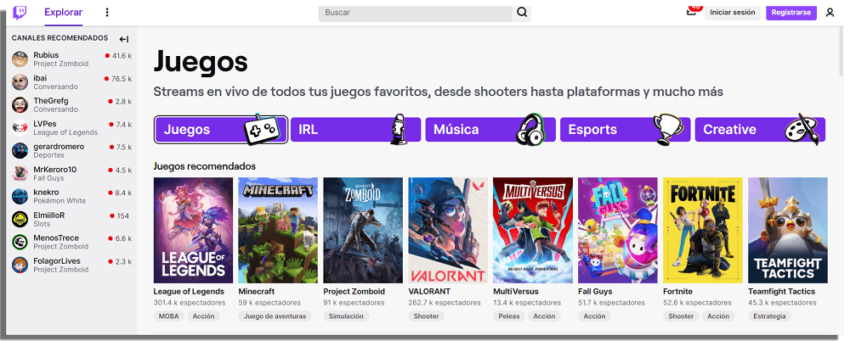Click the Peleas tag
Viewport: 850px width, 341px height.
pyautogui.click(x=509, y=316)
